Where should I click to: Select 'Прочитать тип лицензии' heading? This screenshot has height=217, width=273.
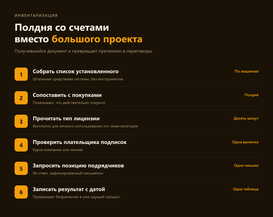66,118
